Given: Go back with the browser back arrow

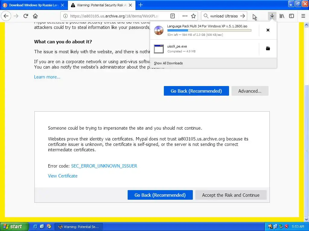Looking at the screenshot, I should [6, 16].
